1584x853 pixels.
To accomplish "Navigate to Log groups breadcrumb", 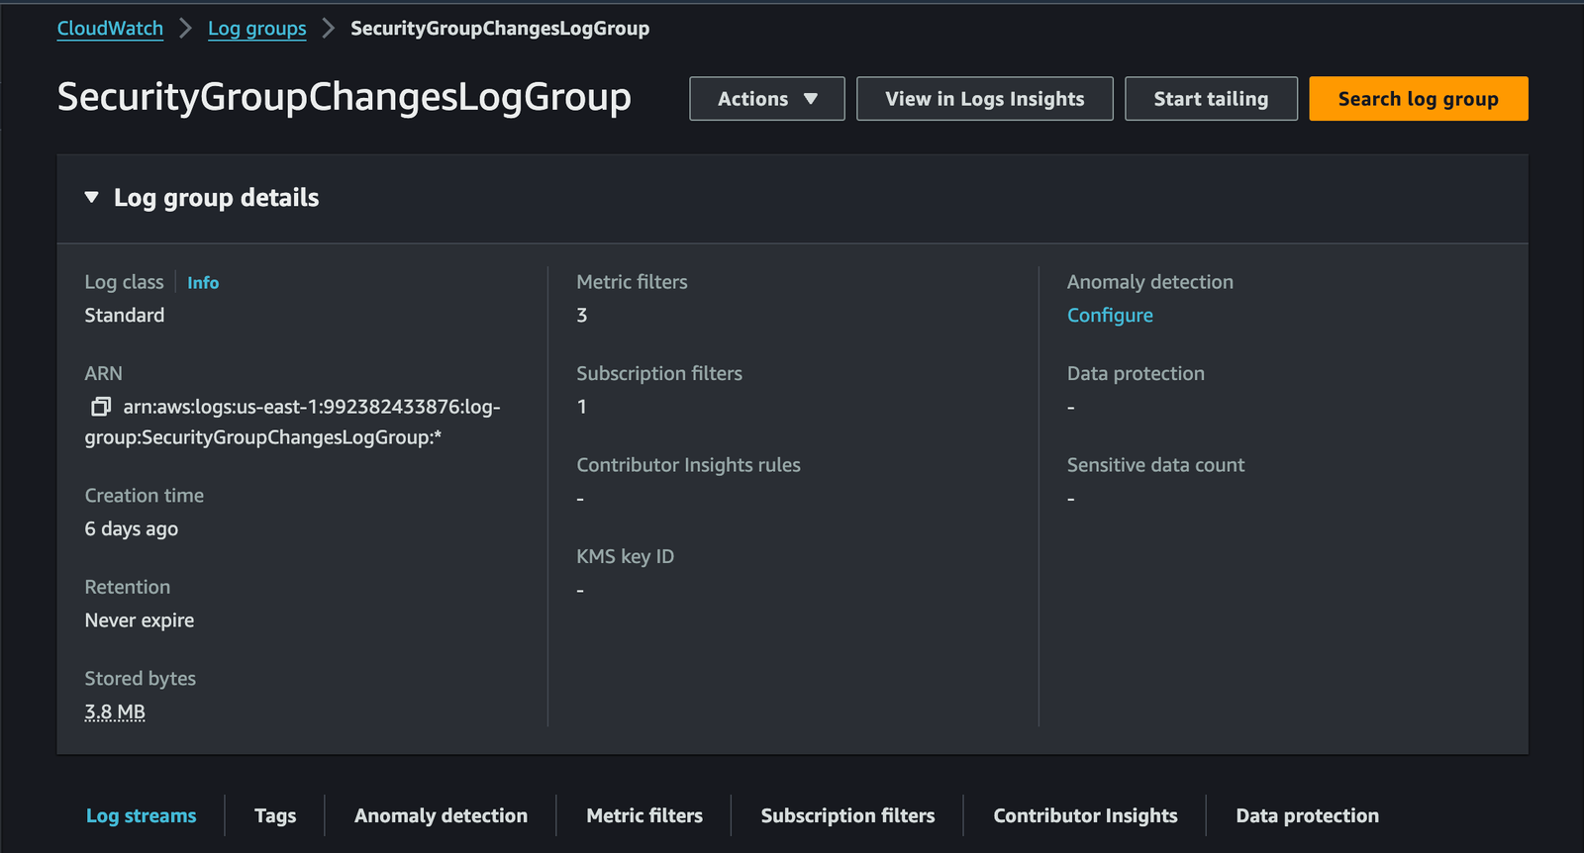I will (256, 29).
